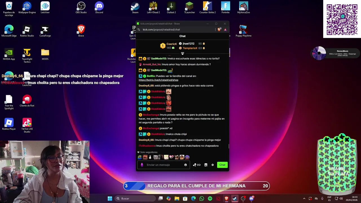Open the Steam desktop shortcut
This screenshot has width=361, height=203.
[x=135, y=8]
